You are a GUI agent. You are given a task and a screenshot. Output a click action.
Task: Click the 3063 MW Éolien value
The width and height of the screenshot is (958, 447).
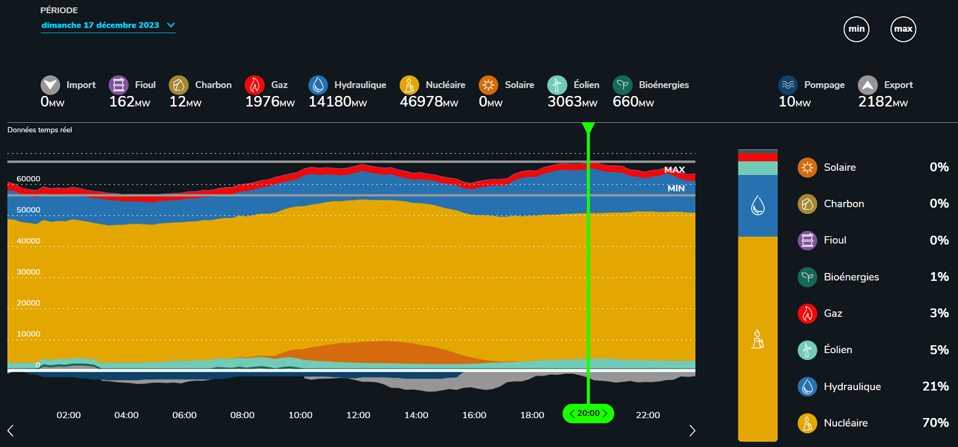pos(573,102)
